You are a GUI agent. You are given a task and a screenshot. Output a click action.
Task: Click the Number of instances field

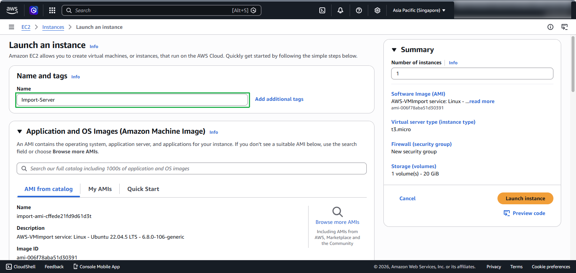tap(472, 74)
